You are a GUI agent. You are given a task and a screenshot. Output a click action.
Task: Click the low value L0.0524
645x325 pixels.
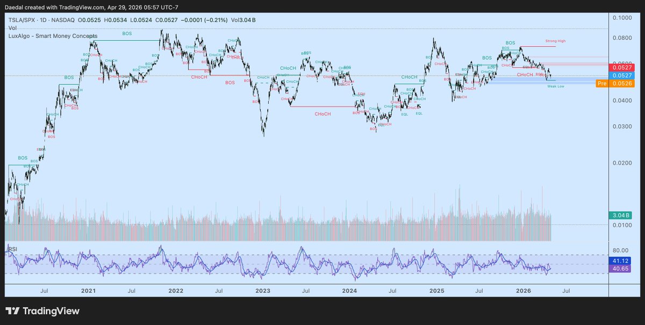[140, 20]
